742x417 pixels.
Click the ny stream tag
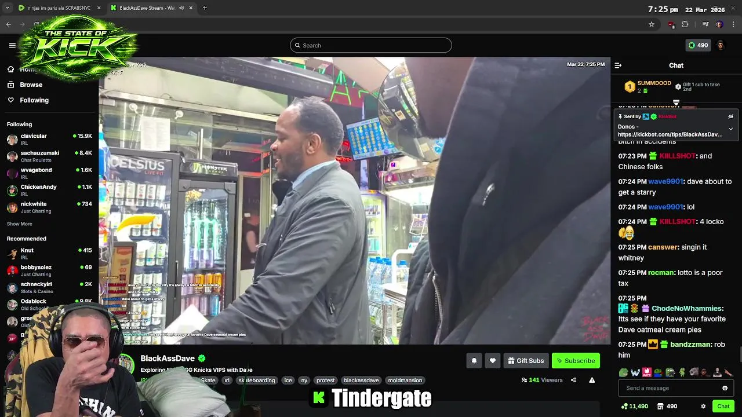304,381
